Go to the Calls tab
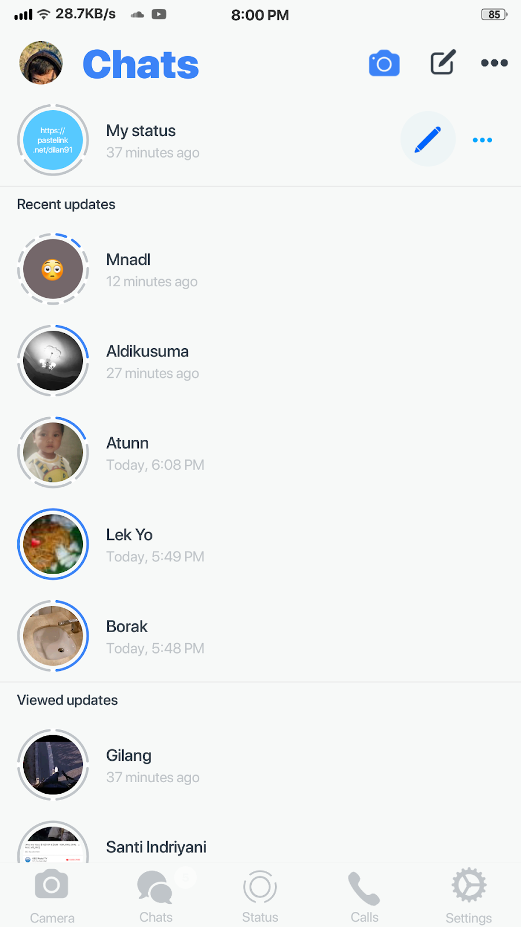521x927 pixels. [364, 896]
